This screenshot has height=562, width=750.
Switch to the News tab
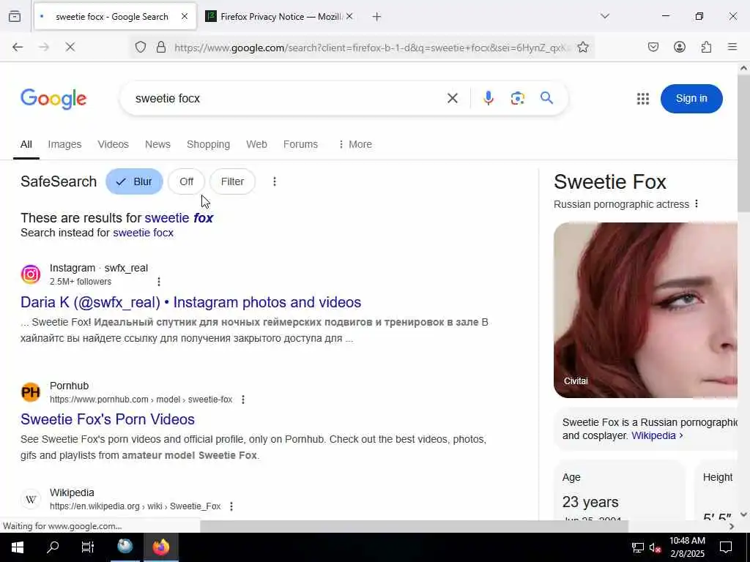pos(158,144)
